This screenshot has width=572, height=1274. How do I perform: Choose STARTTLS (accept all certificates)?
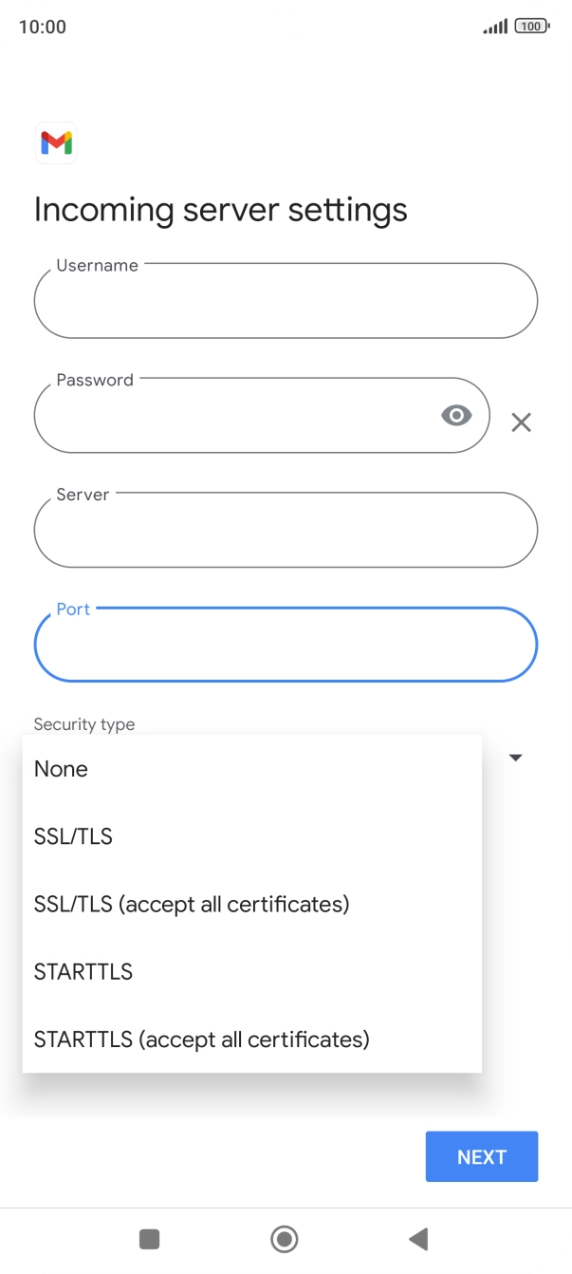click(x=201, y=1039)
